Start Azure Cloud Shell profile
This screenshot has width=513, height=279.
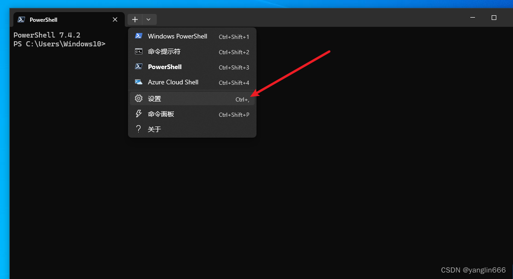point(192,82)
